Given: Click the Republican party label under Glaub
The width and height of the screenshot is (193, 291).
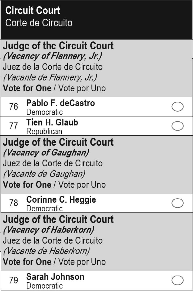Looking at the screenshot, I should coord(44,131).
